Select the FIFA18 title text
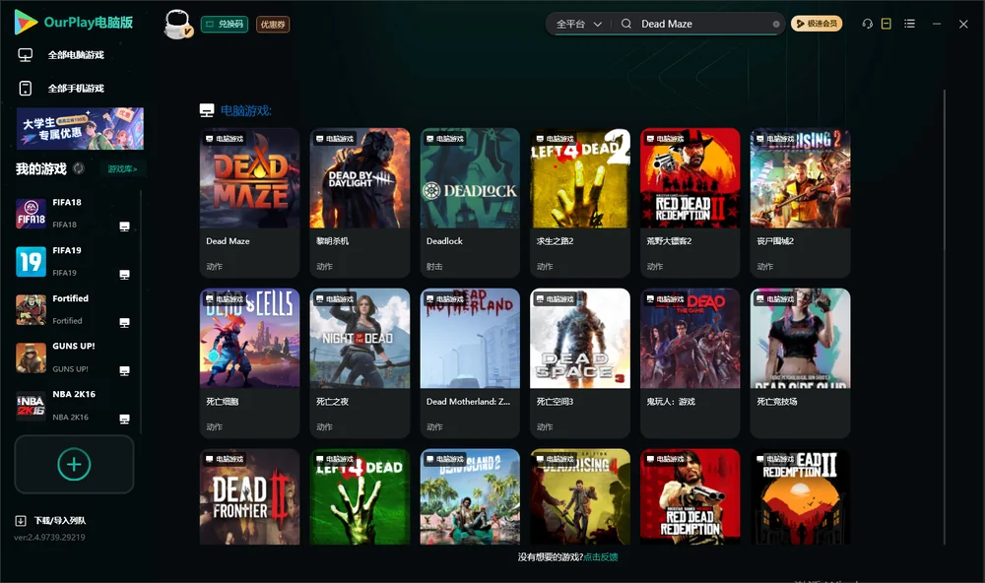Viewport: 985px width, 583px height. tap(67, 202)
